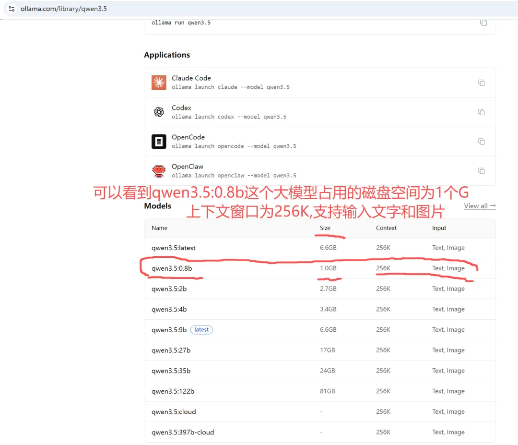Click the OpenClaw red crab logo
The height and width of the screenshot is (445, 518).
(x=159, y=171)
